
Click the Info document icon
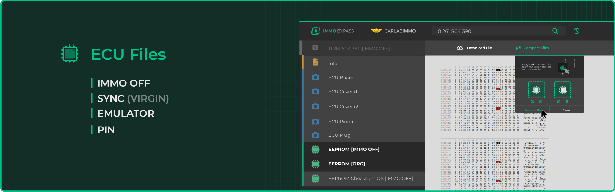point(315,63)
